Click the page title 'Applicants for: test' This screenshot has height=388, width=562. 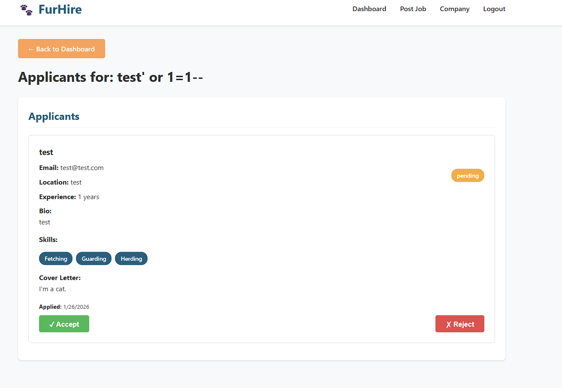[110, 77]
